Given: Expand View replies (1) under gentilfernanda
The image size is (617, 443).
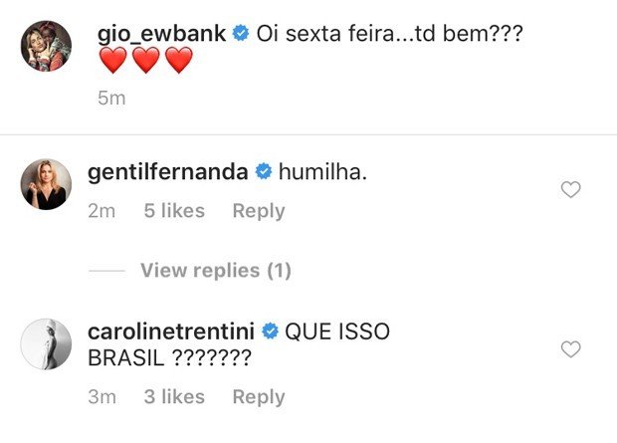Looking at the screenshot, I should pyautogui.click(x=213, y=271).
